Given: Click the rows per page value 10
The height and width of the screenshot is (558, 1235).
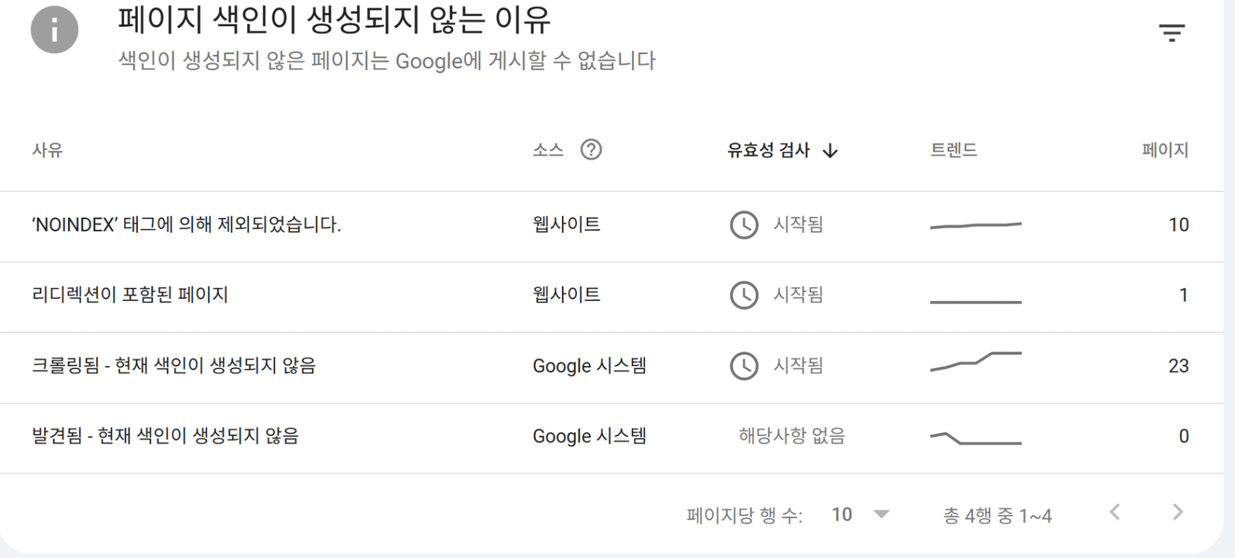Looking at the screenshot, I should [841, 515].
